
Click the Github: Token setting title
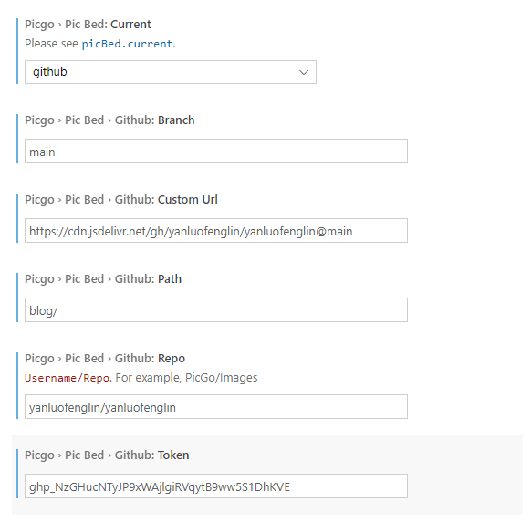107,455
